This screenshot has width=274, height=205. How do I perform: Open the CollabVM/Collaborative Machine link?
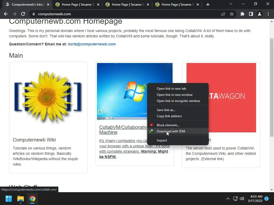[123, 130]
